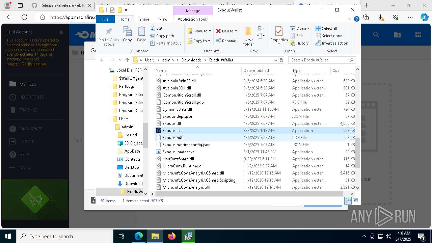This screenshot has height=243, width=432.
Task: Select ExodusLoader.exe file
Action: tap(179, 152)
